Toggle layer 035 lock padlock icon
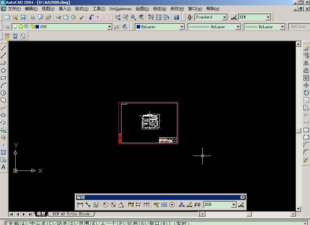The width and height of the screenshot is (310, 225). click(x=32, y=26)
